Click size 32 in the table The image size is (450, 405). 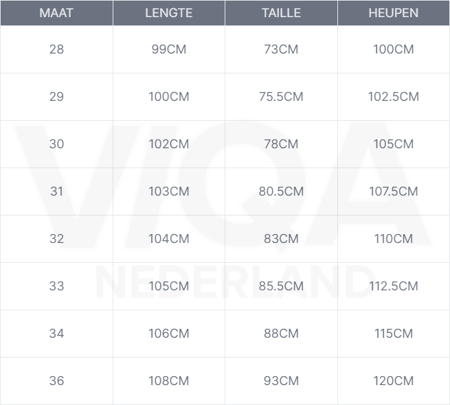(x=56, y=239)
